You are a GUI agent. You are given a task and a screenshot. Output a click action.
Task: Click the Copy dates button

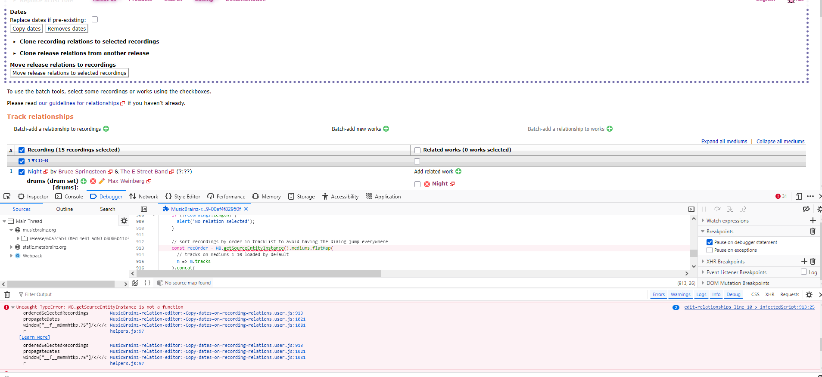27,29
